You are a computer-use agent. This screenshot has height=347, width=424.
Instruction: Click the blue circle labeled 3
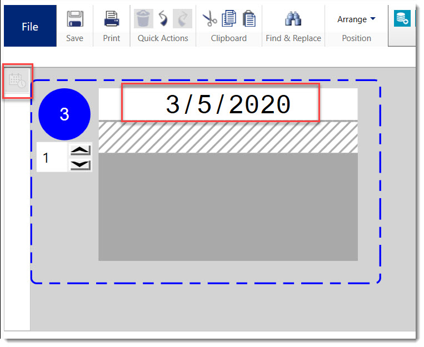[x=64, y=114]
